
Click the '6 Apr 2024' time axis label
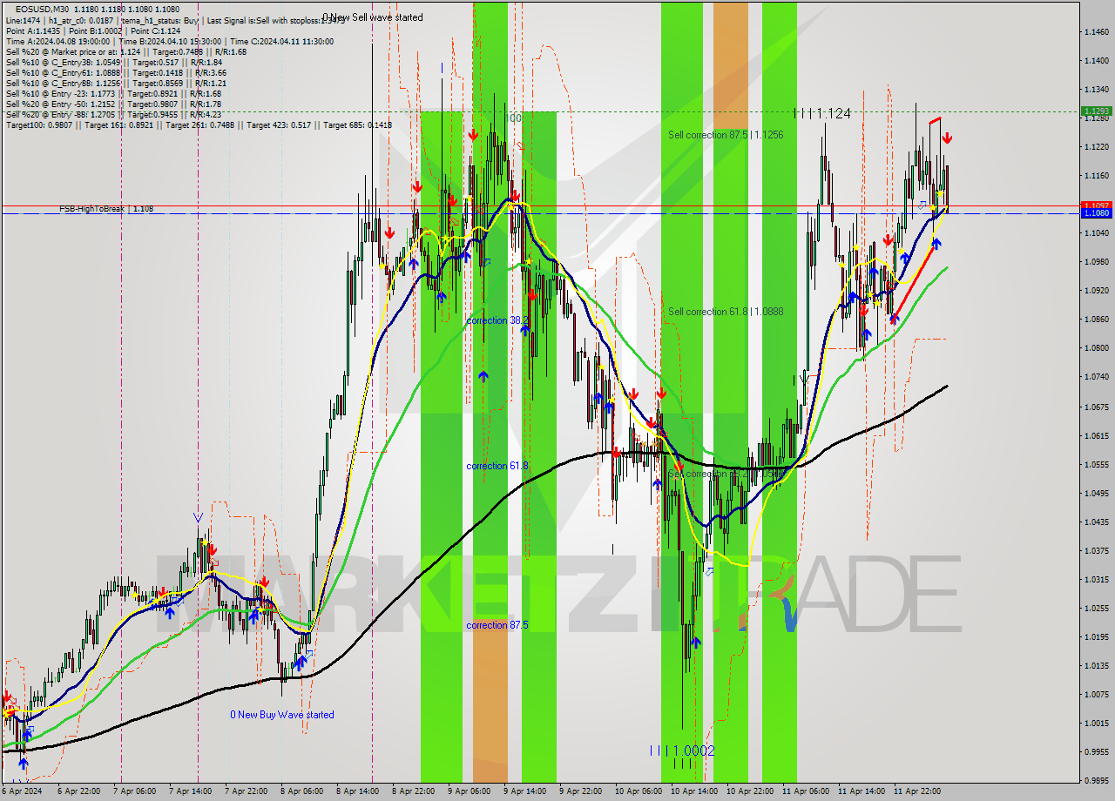click(21, 791)
